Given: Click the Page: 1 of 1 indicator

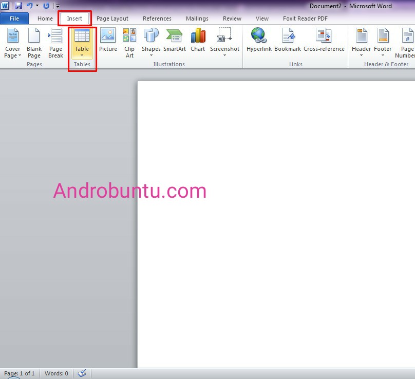Looking at the screenshot, I should tap(20, 373).
